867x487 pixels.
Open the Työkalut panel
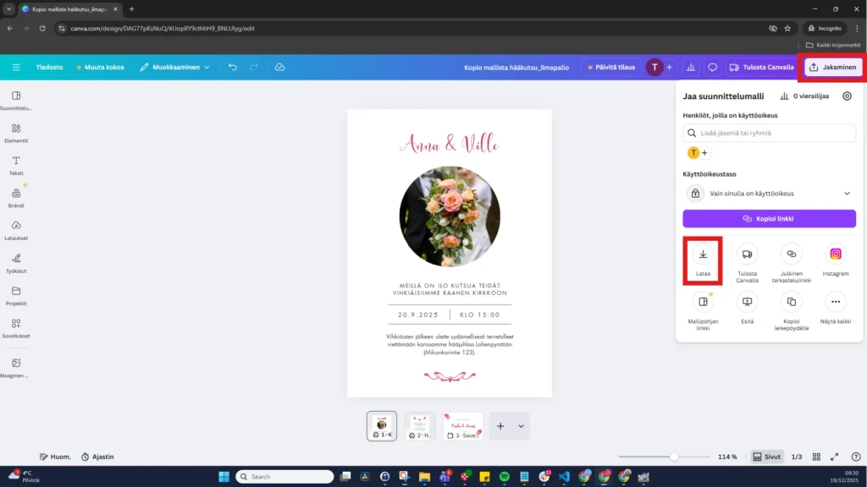pyautogui.click(x=17, y=264)
